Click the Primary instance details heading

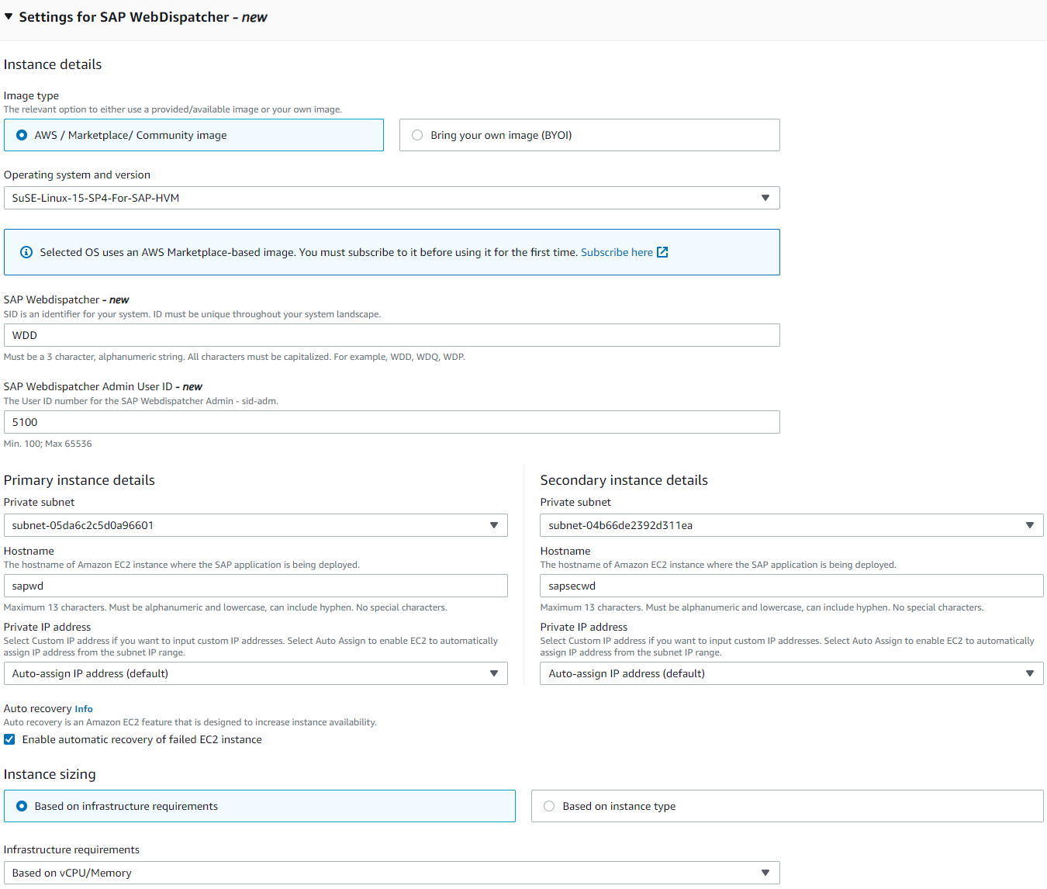(79, 480)
